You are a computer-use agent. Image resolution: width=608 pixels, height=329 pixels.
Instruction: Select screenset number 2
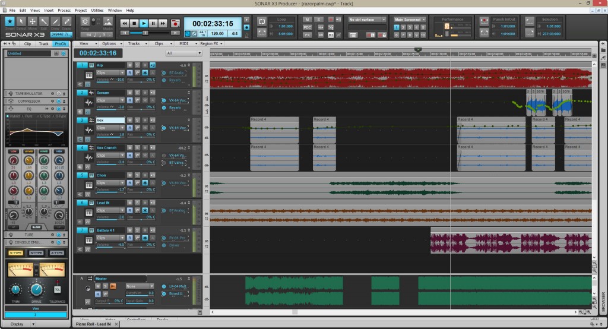click(403, 27)
